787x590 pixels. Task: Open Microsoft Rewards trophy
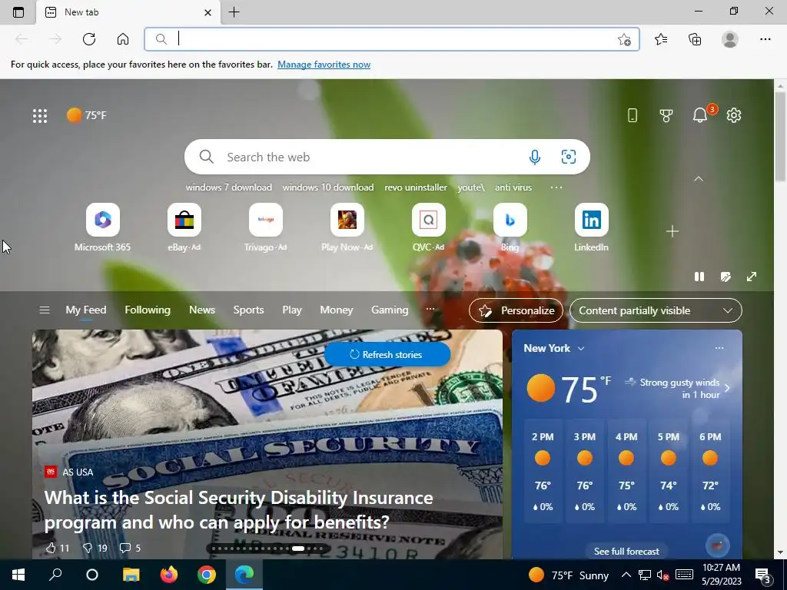point(666,115)
